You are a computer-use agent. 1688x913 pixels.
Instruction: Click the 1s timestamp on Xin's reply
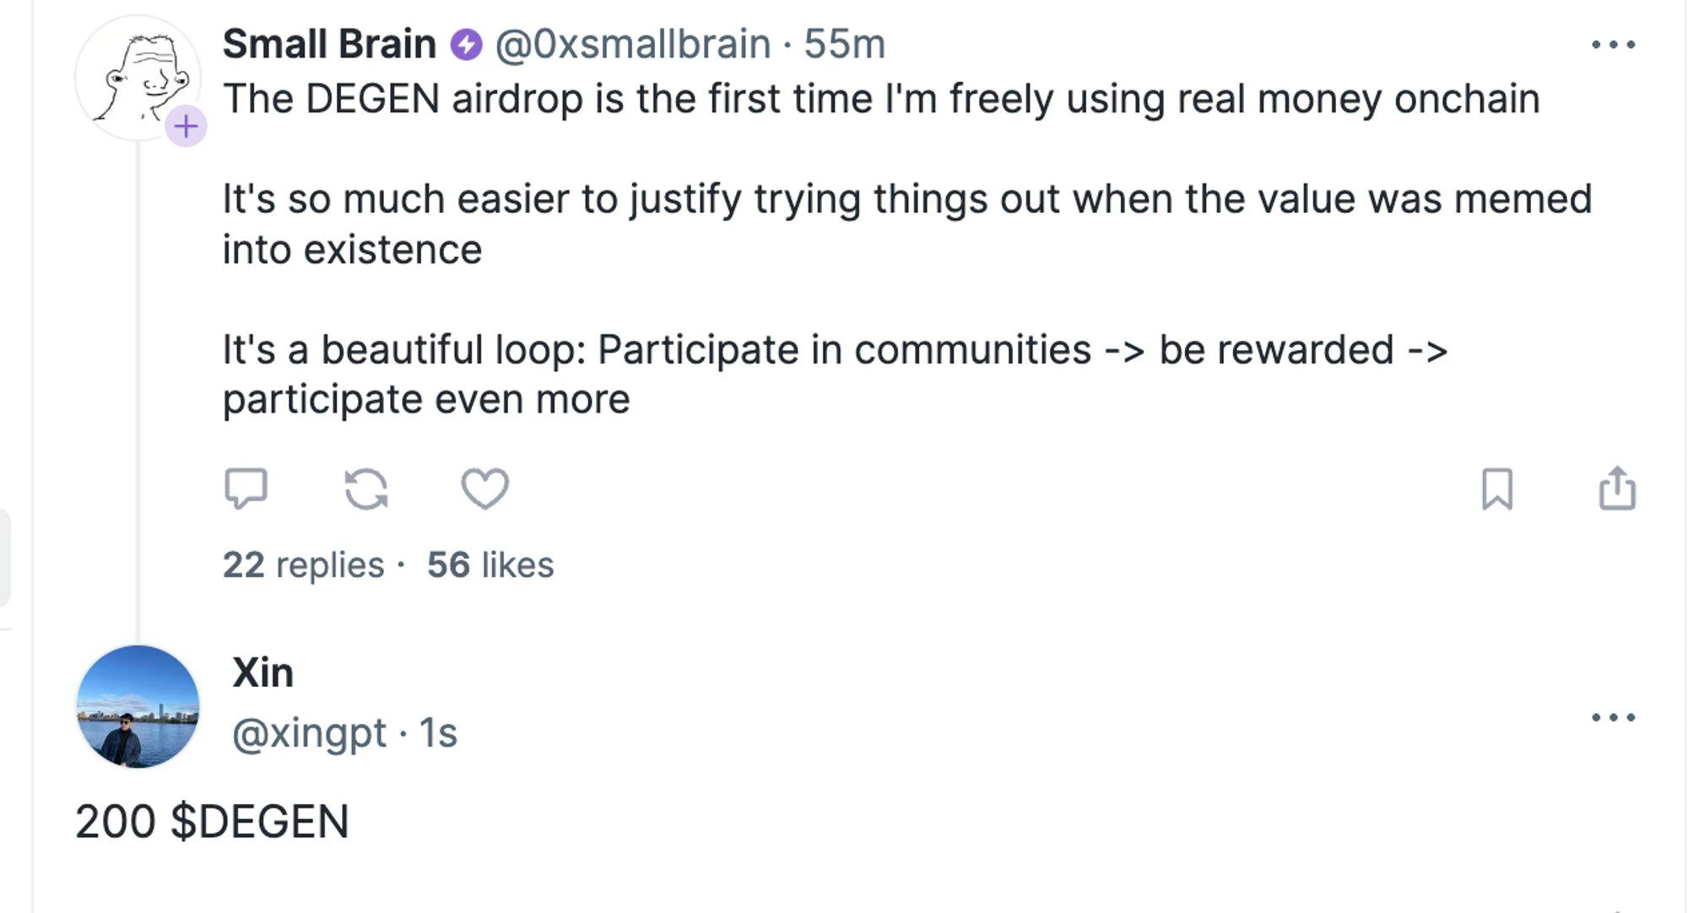coord(438,732)
